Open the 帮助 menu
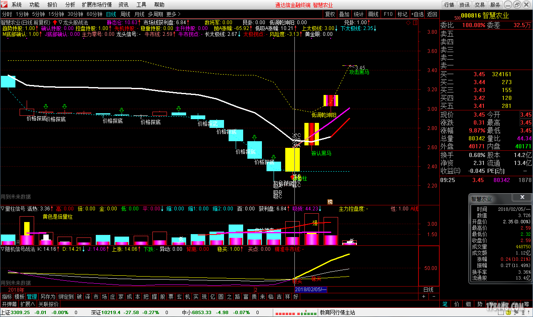 (159, 5)
